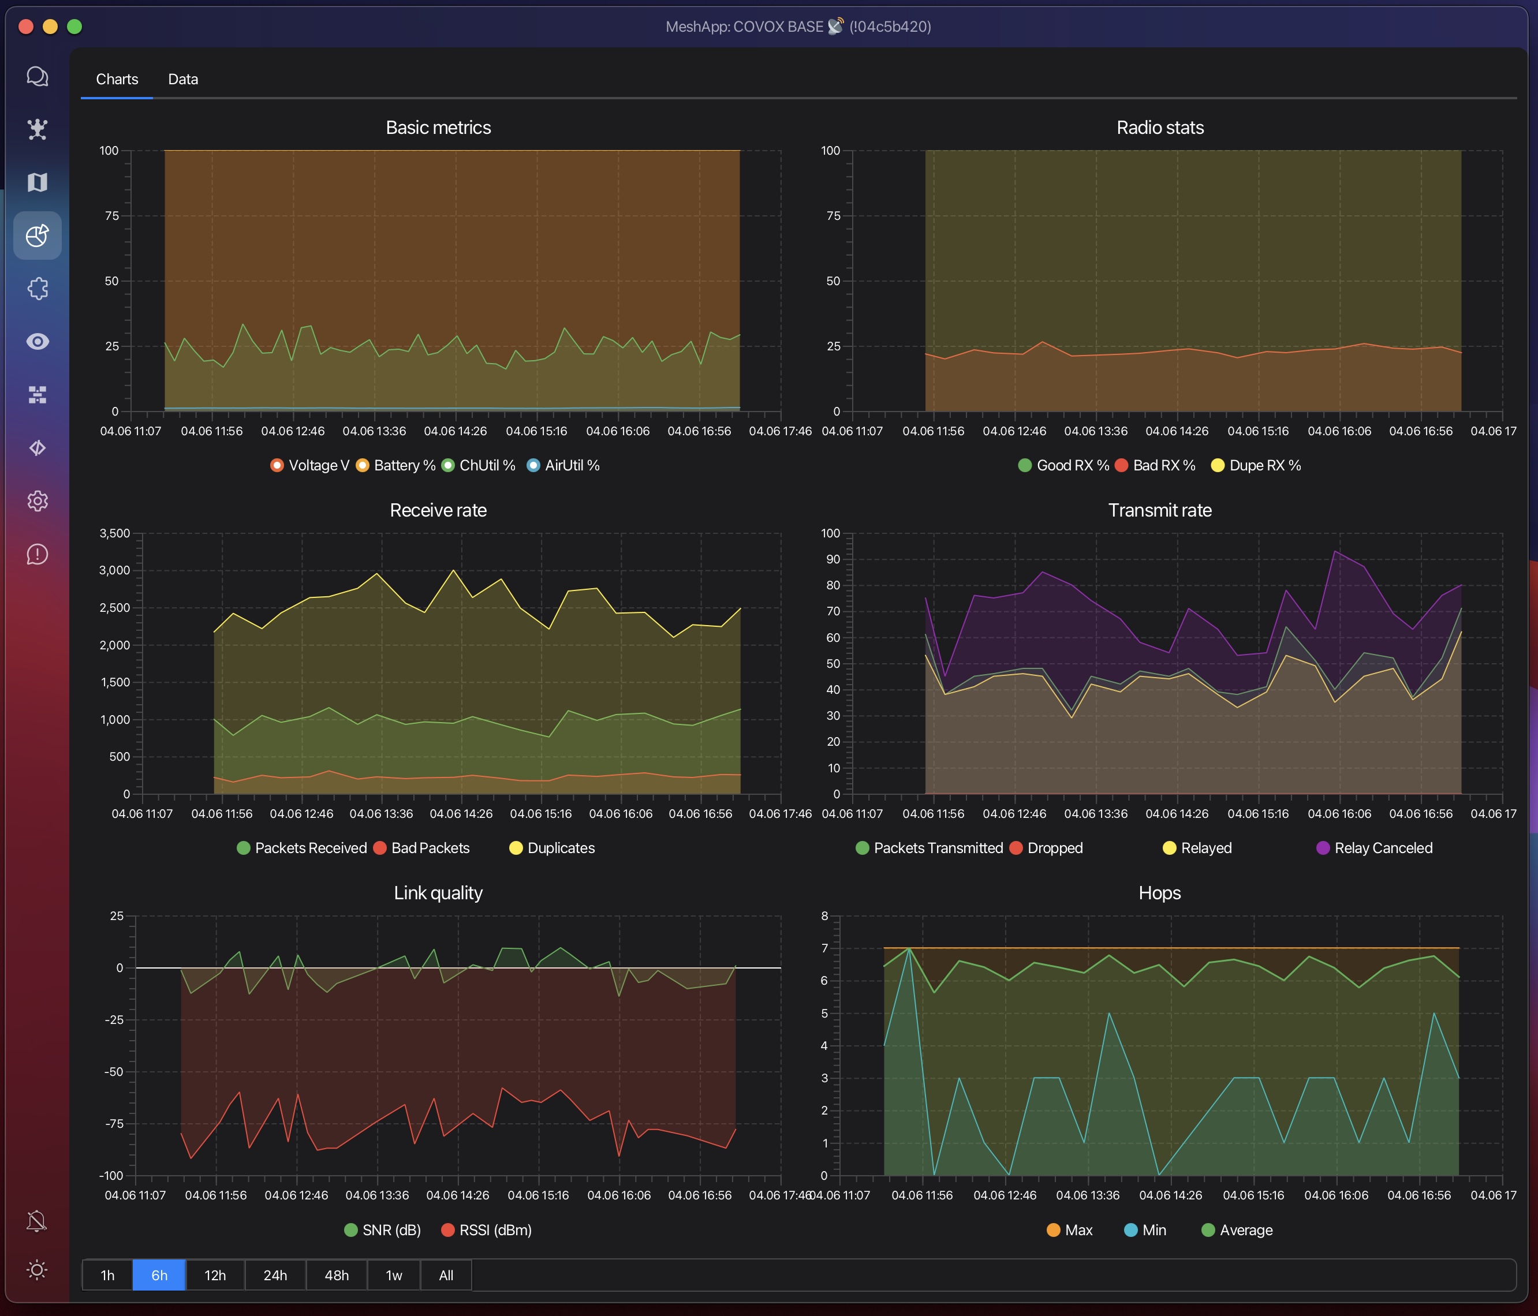The image size is (1538, 1316).
Task: Click the Receive rate chart title
Action: 438,510
